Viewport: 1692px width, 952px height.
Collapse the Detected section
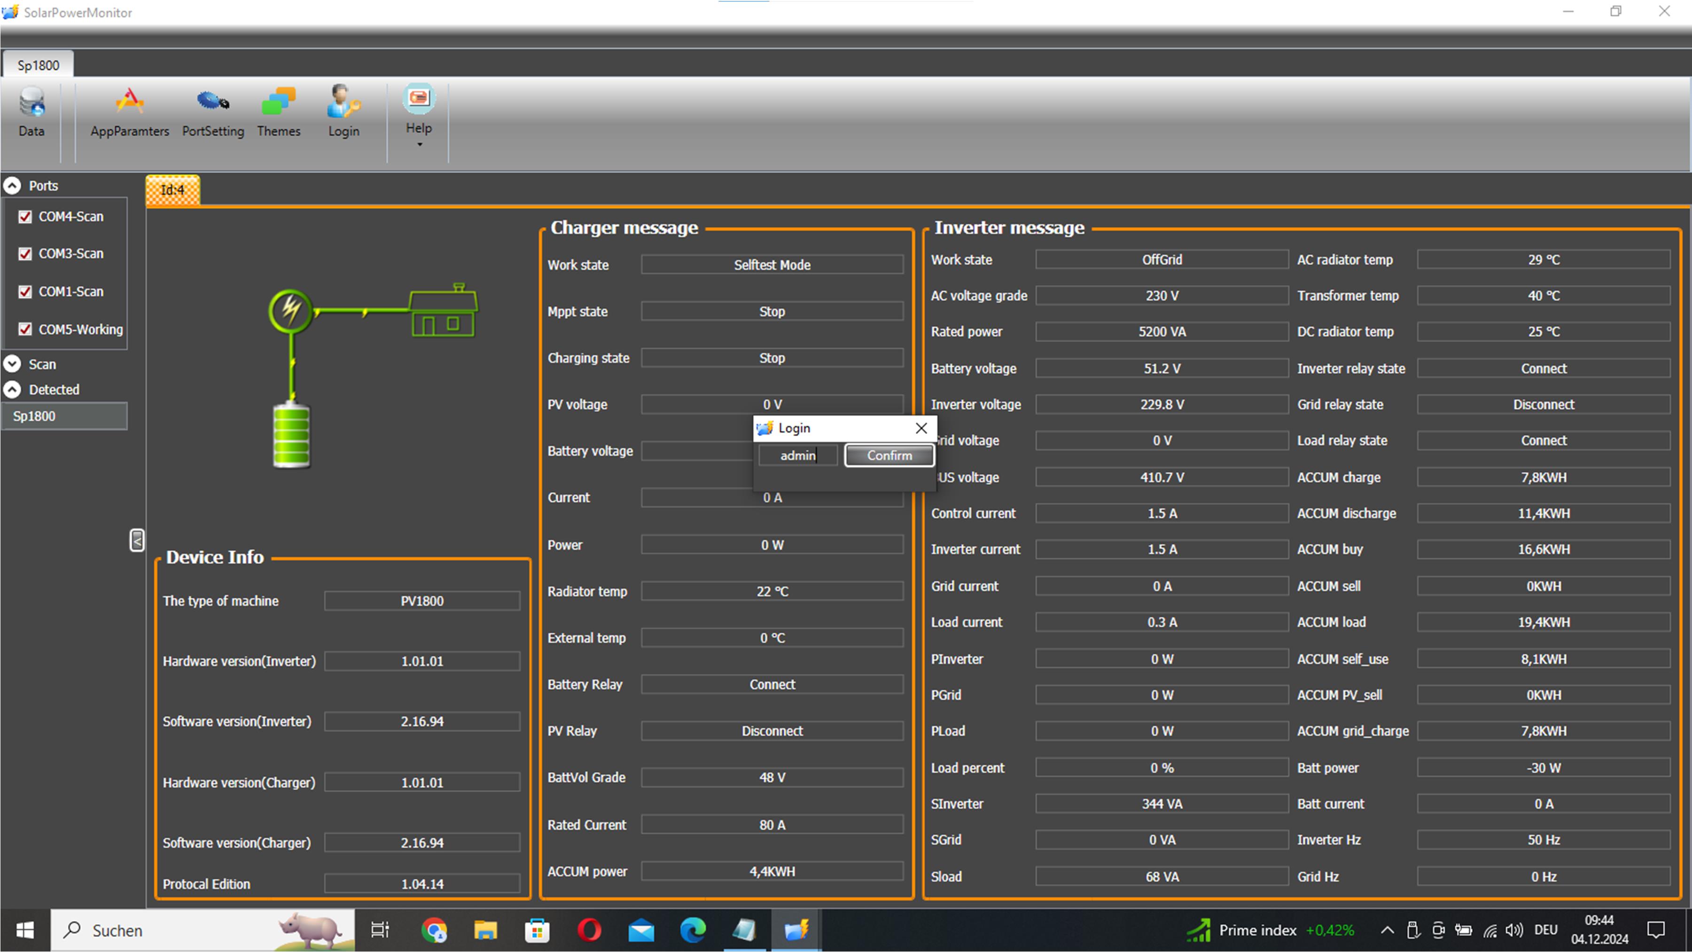click(x=13, y=389)
